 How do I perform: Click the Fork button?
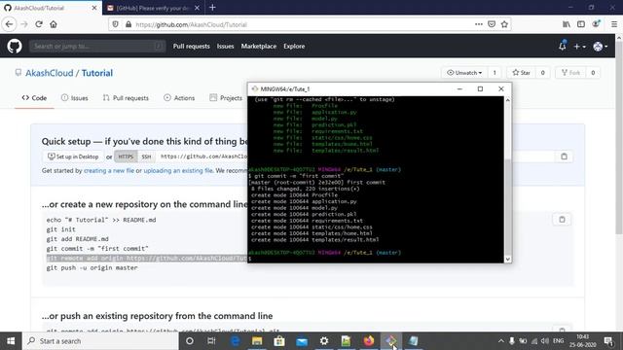(570, 73)
